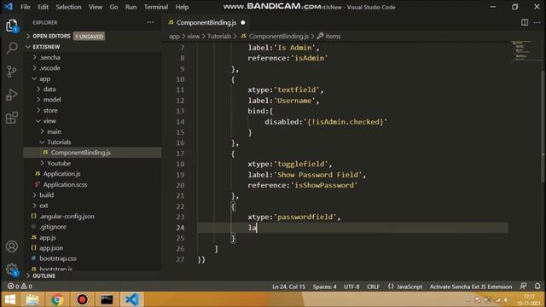Open File Explorer from taskbar
Image resolution: width=546 pixels, height=307 pixels.
pyautogui.click(x=32, y=299)
